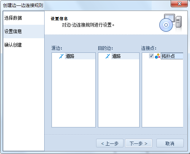Click the colored dots icon next to 拓扑点

pos(157,56)
